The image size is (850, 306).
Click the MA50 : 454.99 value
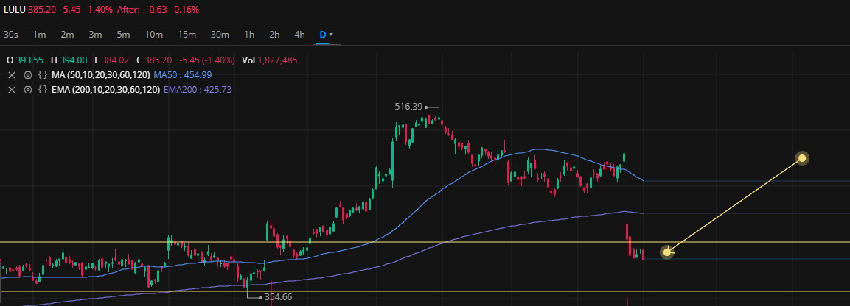click(x=183, y=74)
